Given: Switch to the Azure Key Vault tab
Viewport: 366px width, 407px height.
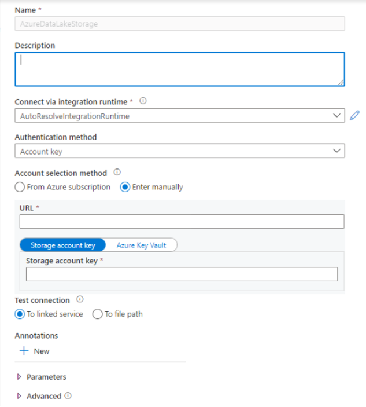Looking at the screenshot, I should pos(141,245).
